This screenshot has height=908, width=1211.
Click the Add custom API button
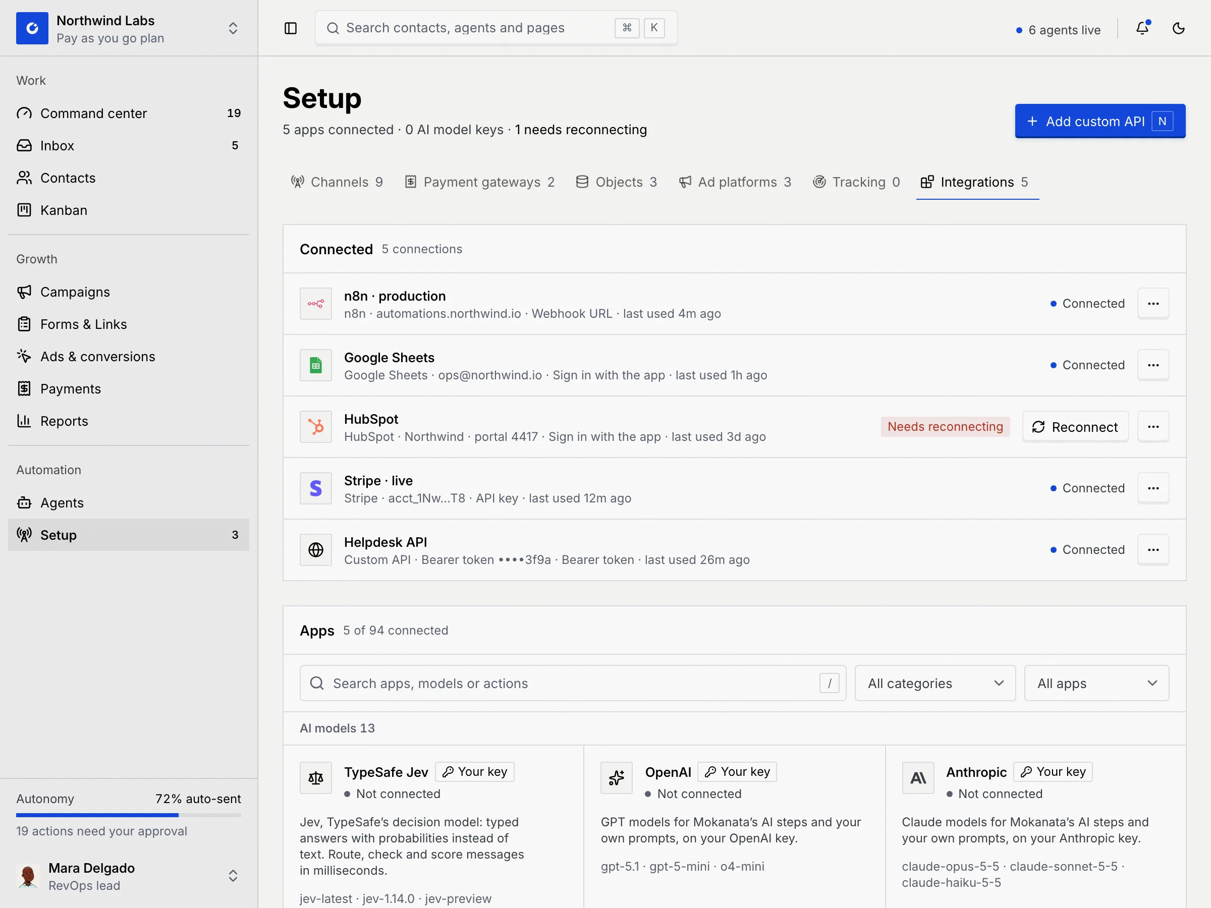coord(1100,121)
